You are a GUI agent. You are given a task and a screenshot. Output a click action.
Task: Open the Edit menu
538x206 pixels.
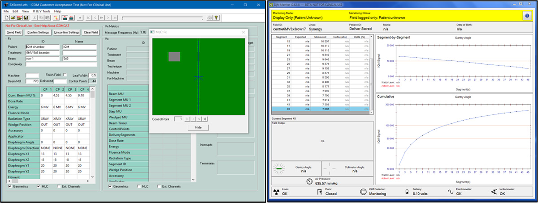pos(16,11)
